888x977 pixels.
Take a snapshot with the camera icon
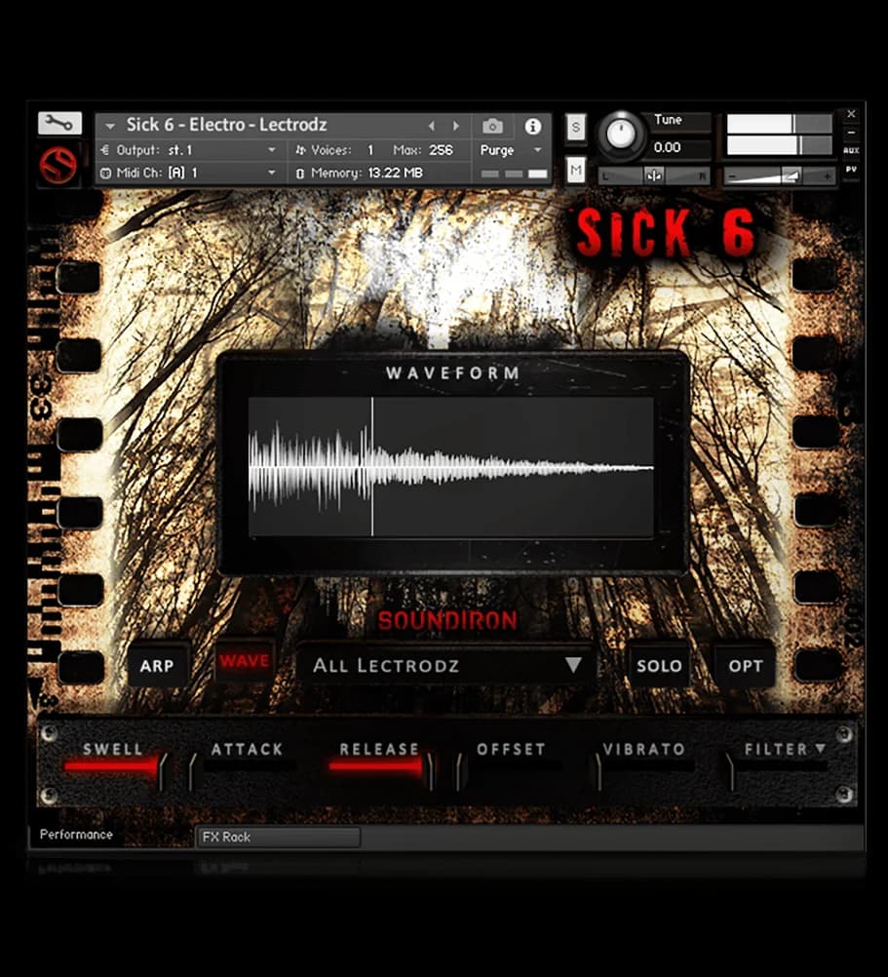click(492, 126)
